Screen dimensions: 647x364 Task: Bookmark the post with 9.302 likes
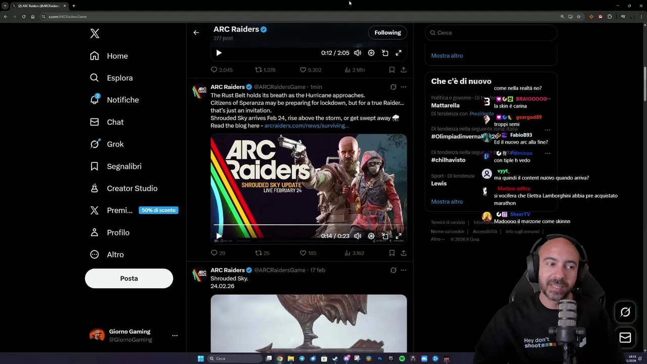pyautogui.click(x=392, y=70)
